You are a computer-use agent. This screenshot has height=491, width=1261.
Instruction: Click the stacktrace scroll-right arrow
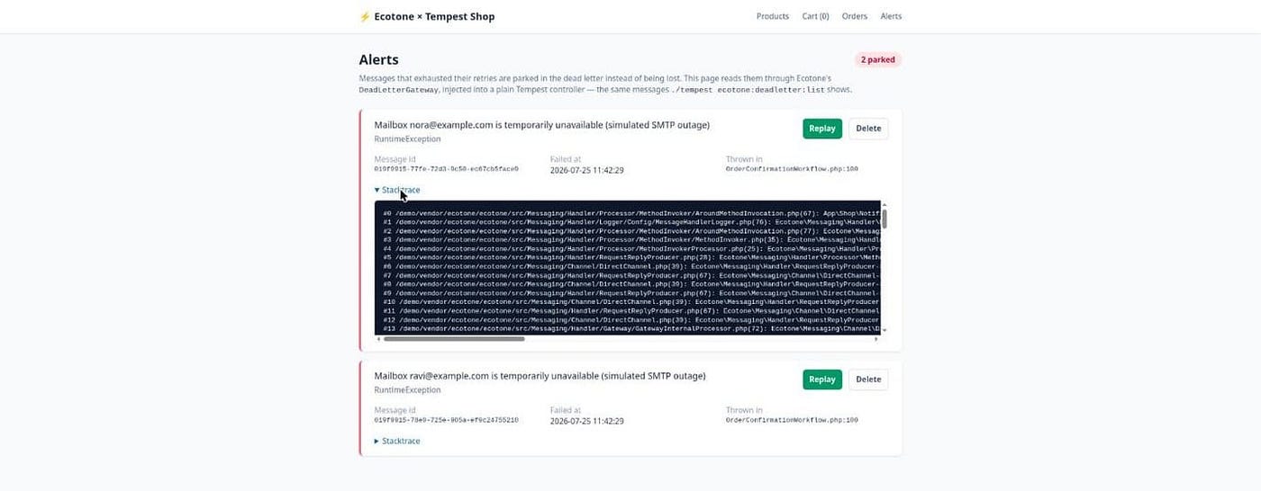877,339
